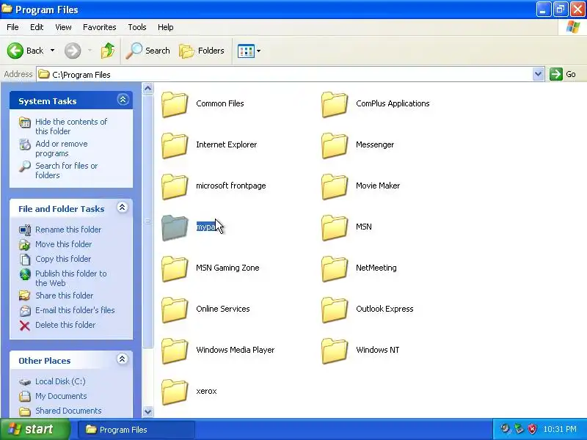Toggle the Folders pane button
This screenshot has width=587, height=440.
[202, 51]
